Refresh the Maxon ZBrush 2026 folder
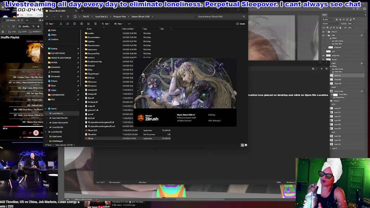The height and width of the screenshot is (208, 370). coord(68,16)
